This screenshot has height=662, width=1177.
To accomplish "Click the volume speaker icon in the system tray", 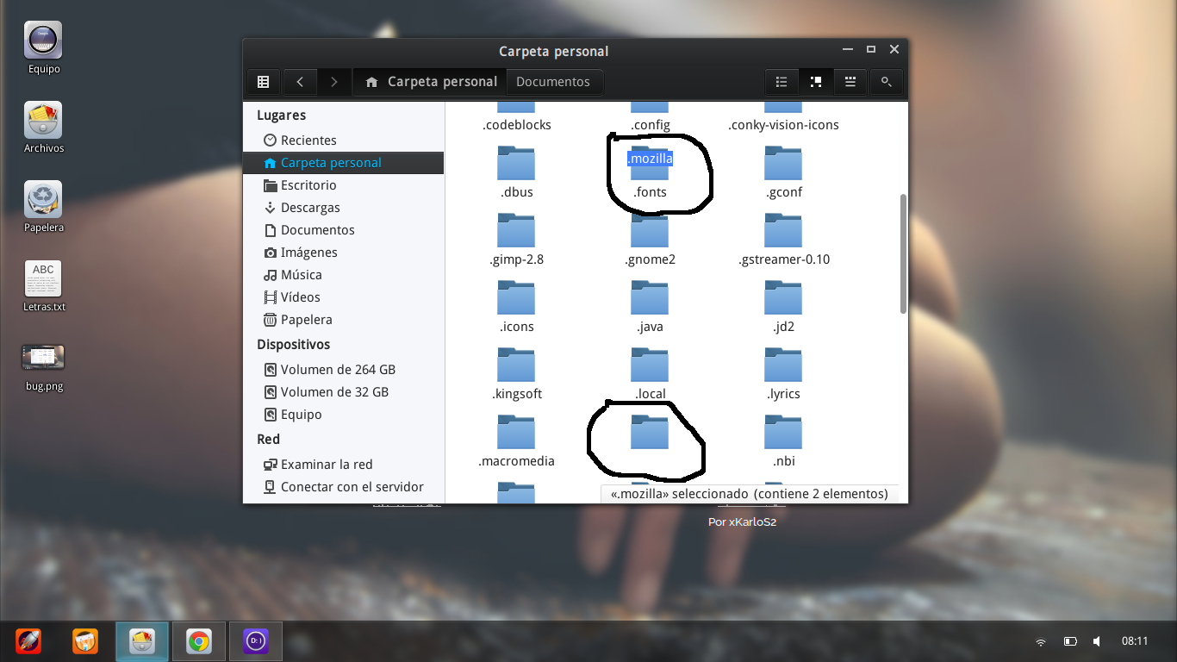I will pyautogui.click(x=1096, y=641).
